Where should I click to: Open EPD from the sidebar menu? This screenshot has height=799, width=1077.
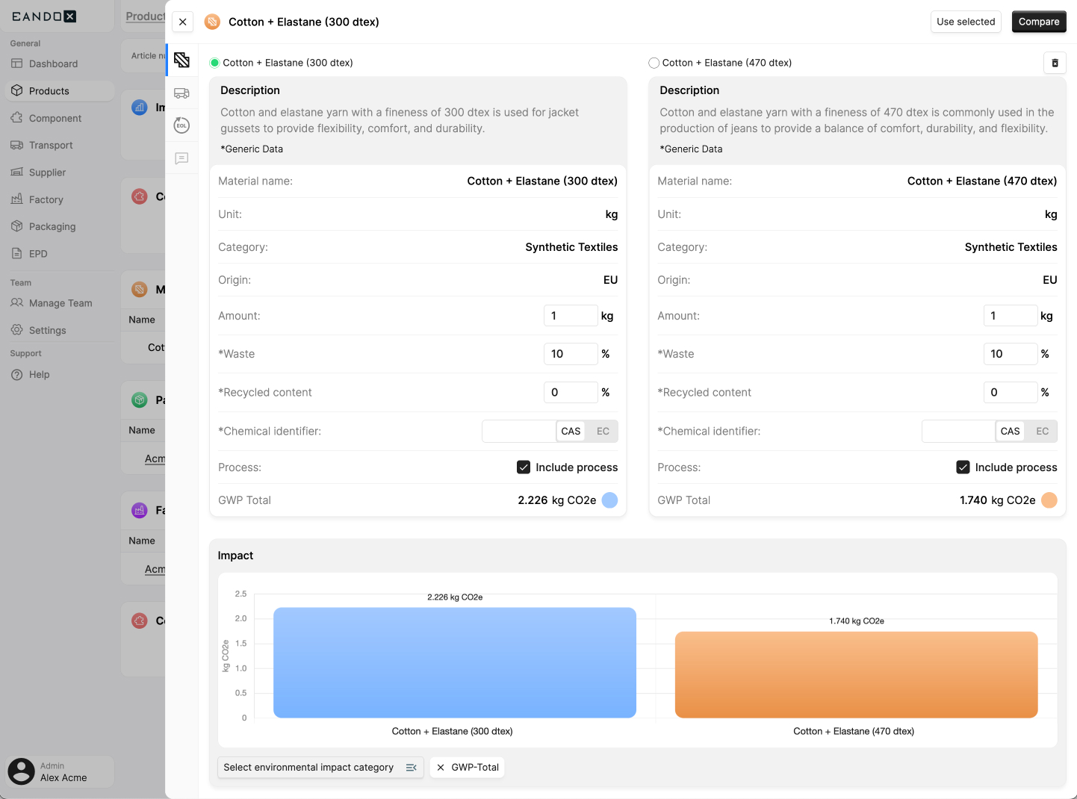coord(39,253)
